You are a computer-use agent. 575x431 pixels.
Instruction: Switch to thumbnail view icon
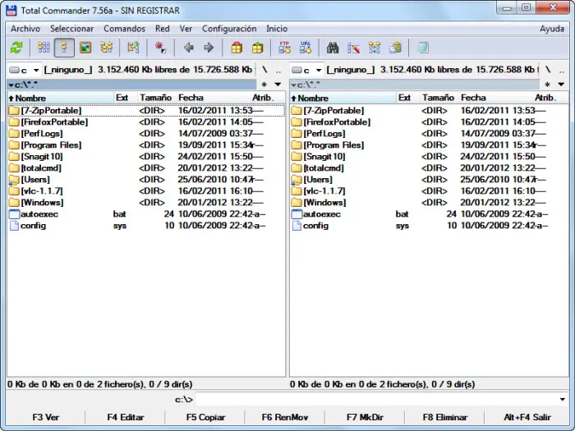tap(85, 48)
